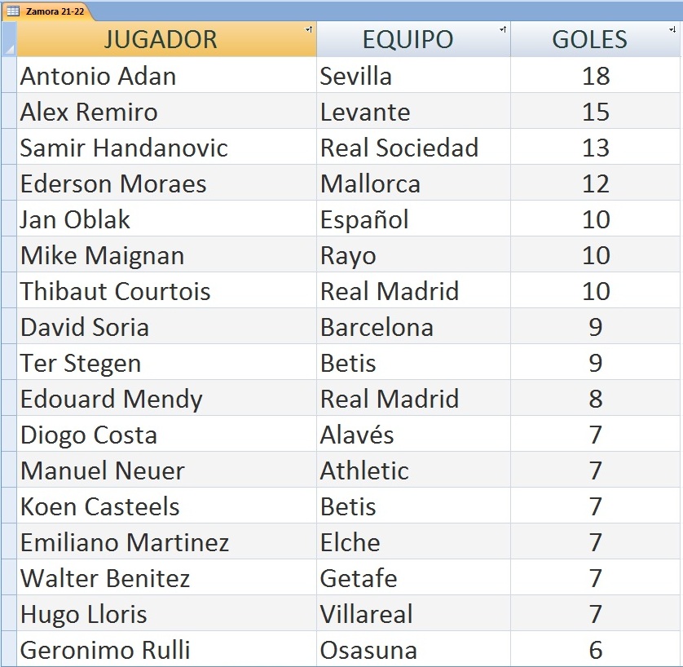This screenshot has height=667, width=683.
Task: Open the GOLES column sort dropdown arrow
Action: (x=672, y=29)
